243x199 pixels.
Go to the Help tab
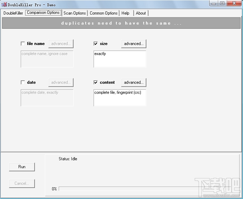(126, 13)
